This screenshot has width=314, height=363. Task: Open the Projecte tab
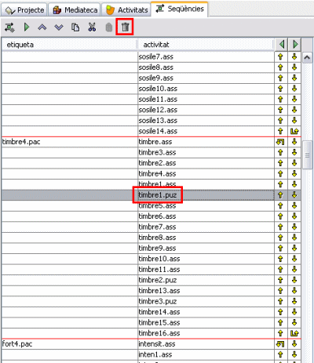tap(24, 10)
